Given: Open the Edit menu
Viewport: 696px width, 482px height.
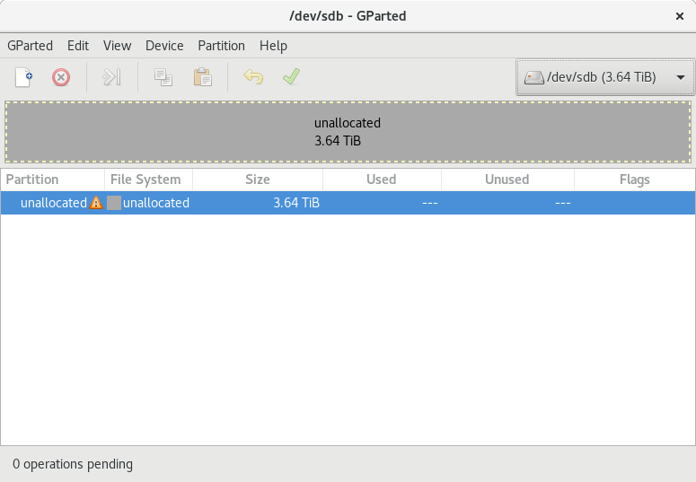Looking at the screenshot, I should 78,46.
